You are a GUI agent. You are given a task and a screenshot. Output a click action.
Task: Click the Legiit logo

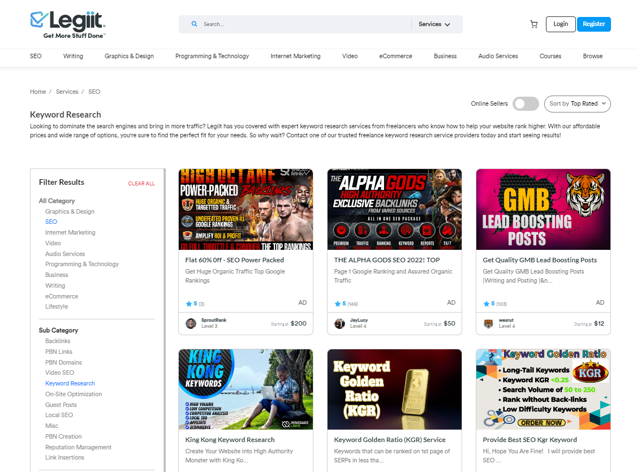coord(68,24)
